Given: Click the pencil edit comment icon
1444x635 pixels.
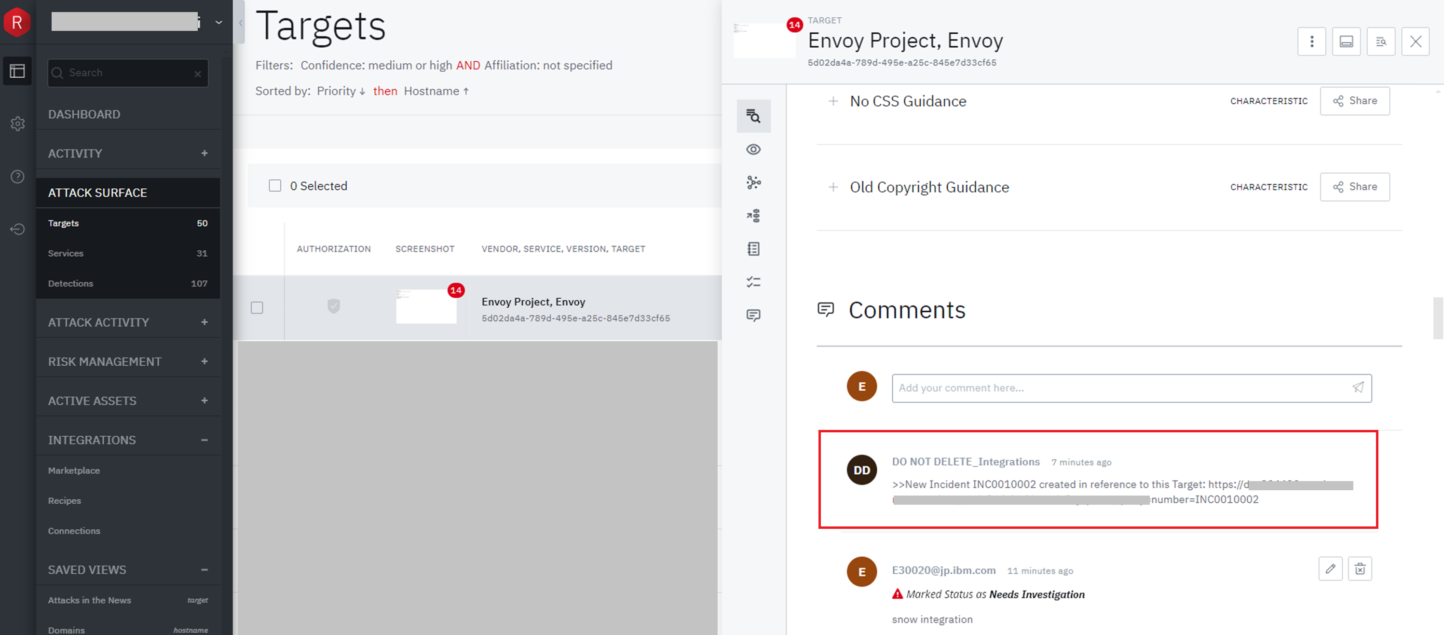Looking at the screenshot, I should pos(1330,569).
